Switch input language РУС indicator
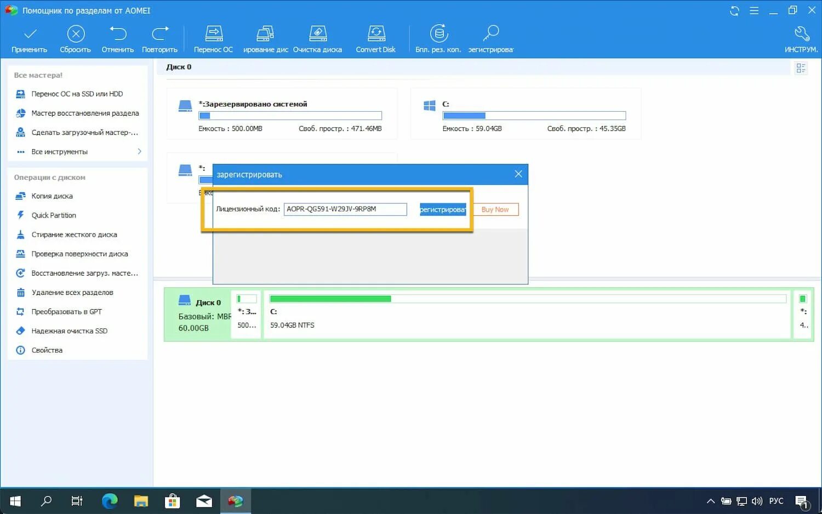The height and width of the screenshot is (514, 822). pyautogui.click(x=776, y=501)
